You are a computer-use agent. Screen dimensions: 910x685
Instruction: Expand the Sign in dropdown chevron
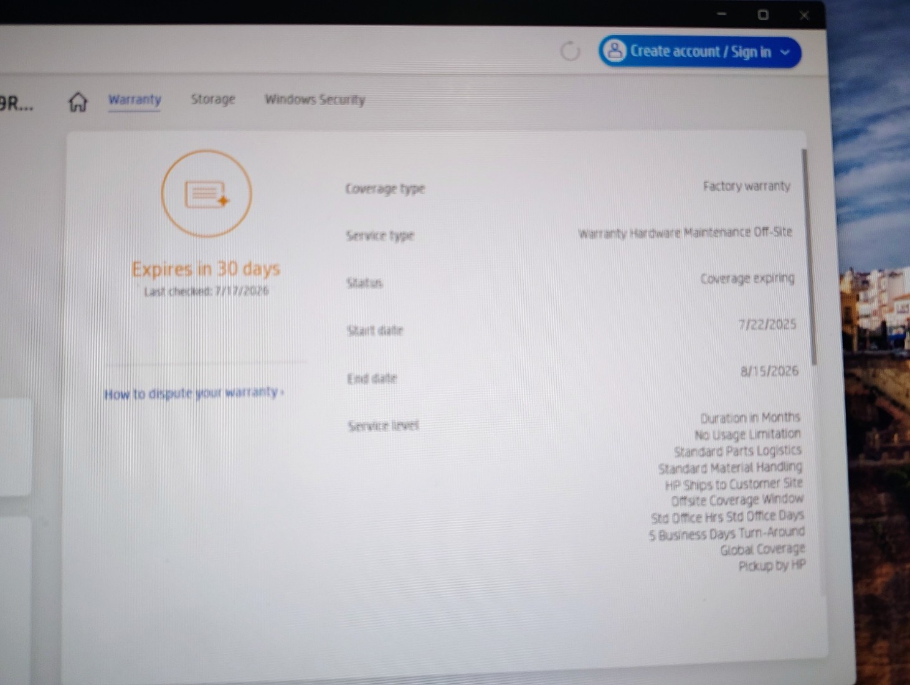tap(785, 52)
